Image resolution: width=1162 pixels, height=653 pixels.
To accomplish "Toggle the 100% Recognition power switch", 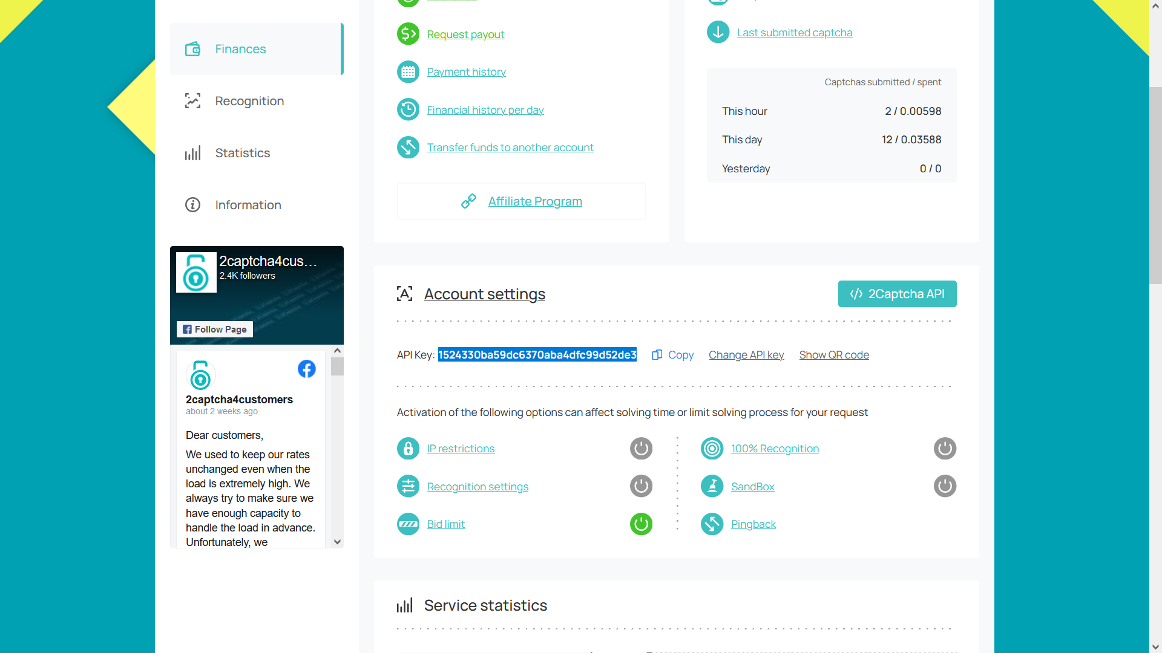I will point(945,448).
